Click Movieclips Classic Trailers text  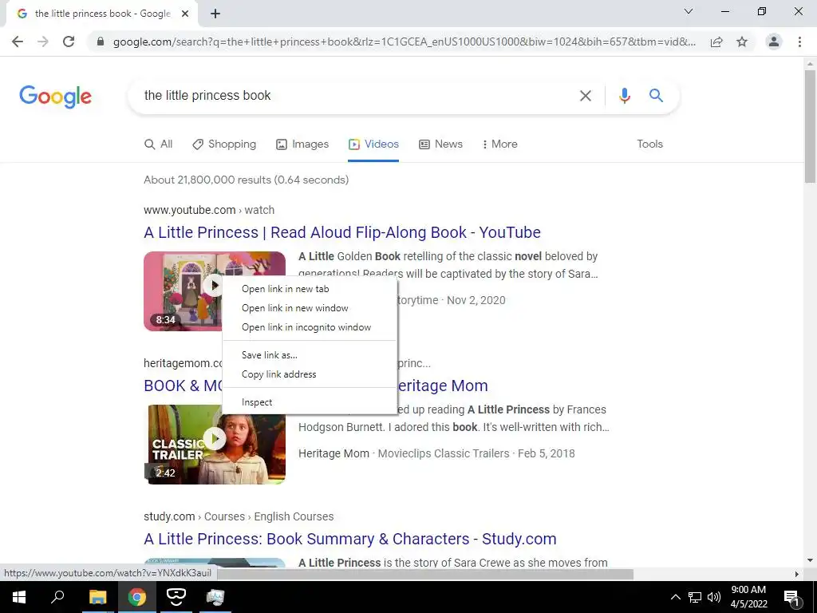coord(444,453)
